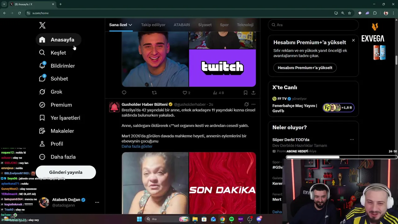Switch to Takip ediliyor tab
This screenshot has width=398, height=224.
click(x=153, y=25)
